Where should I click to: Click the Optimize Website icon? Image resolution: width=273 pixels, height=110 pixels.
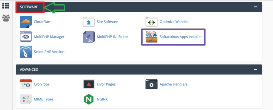(151, 22)
